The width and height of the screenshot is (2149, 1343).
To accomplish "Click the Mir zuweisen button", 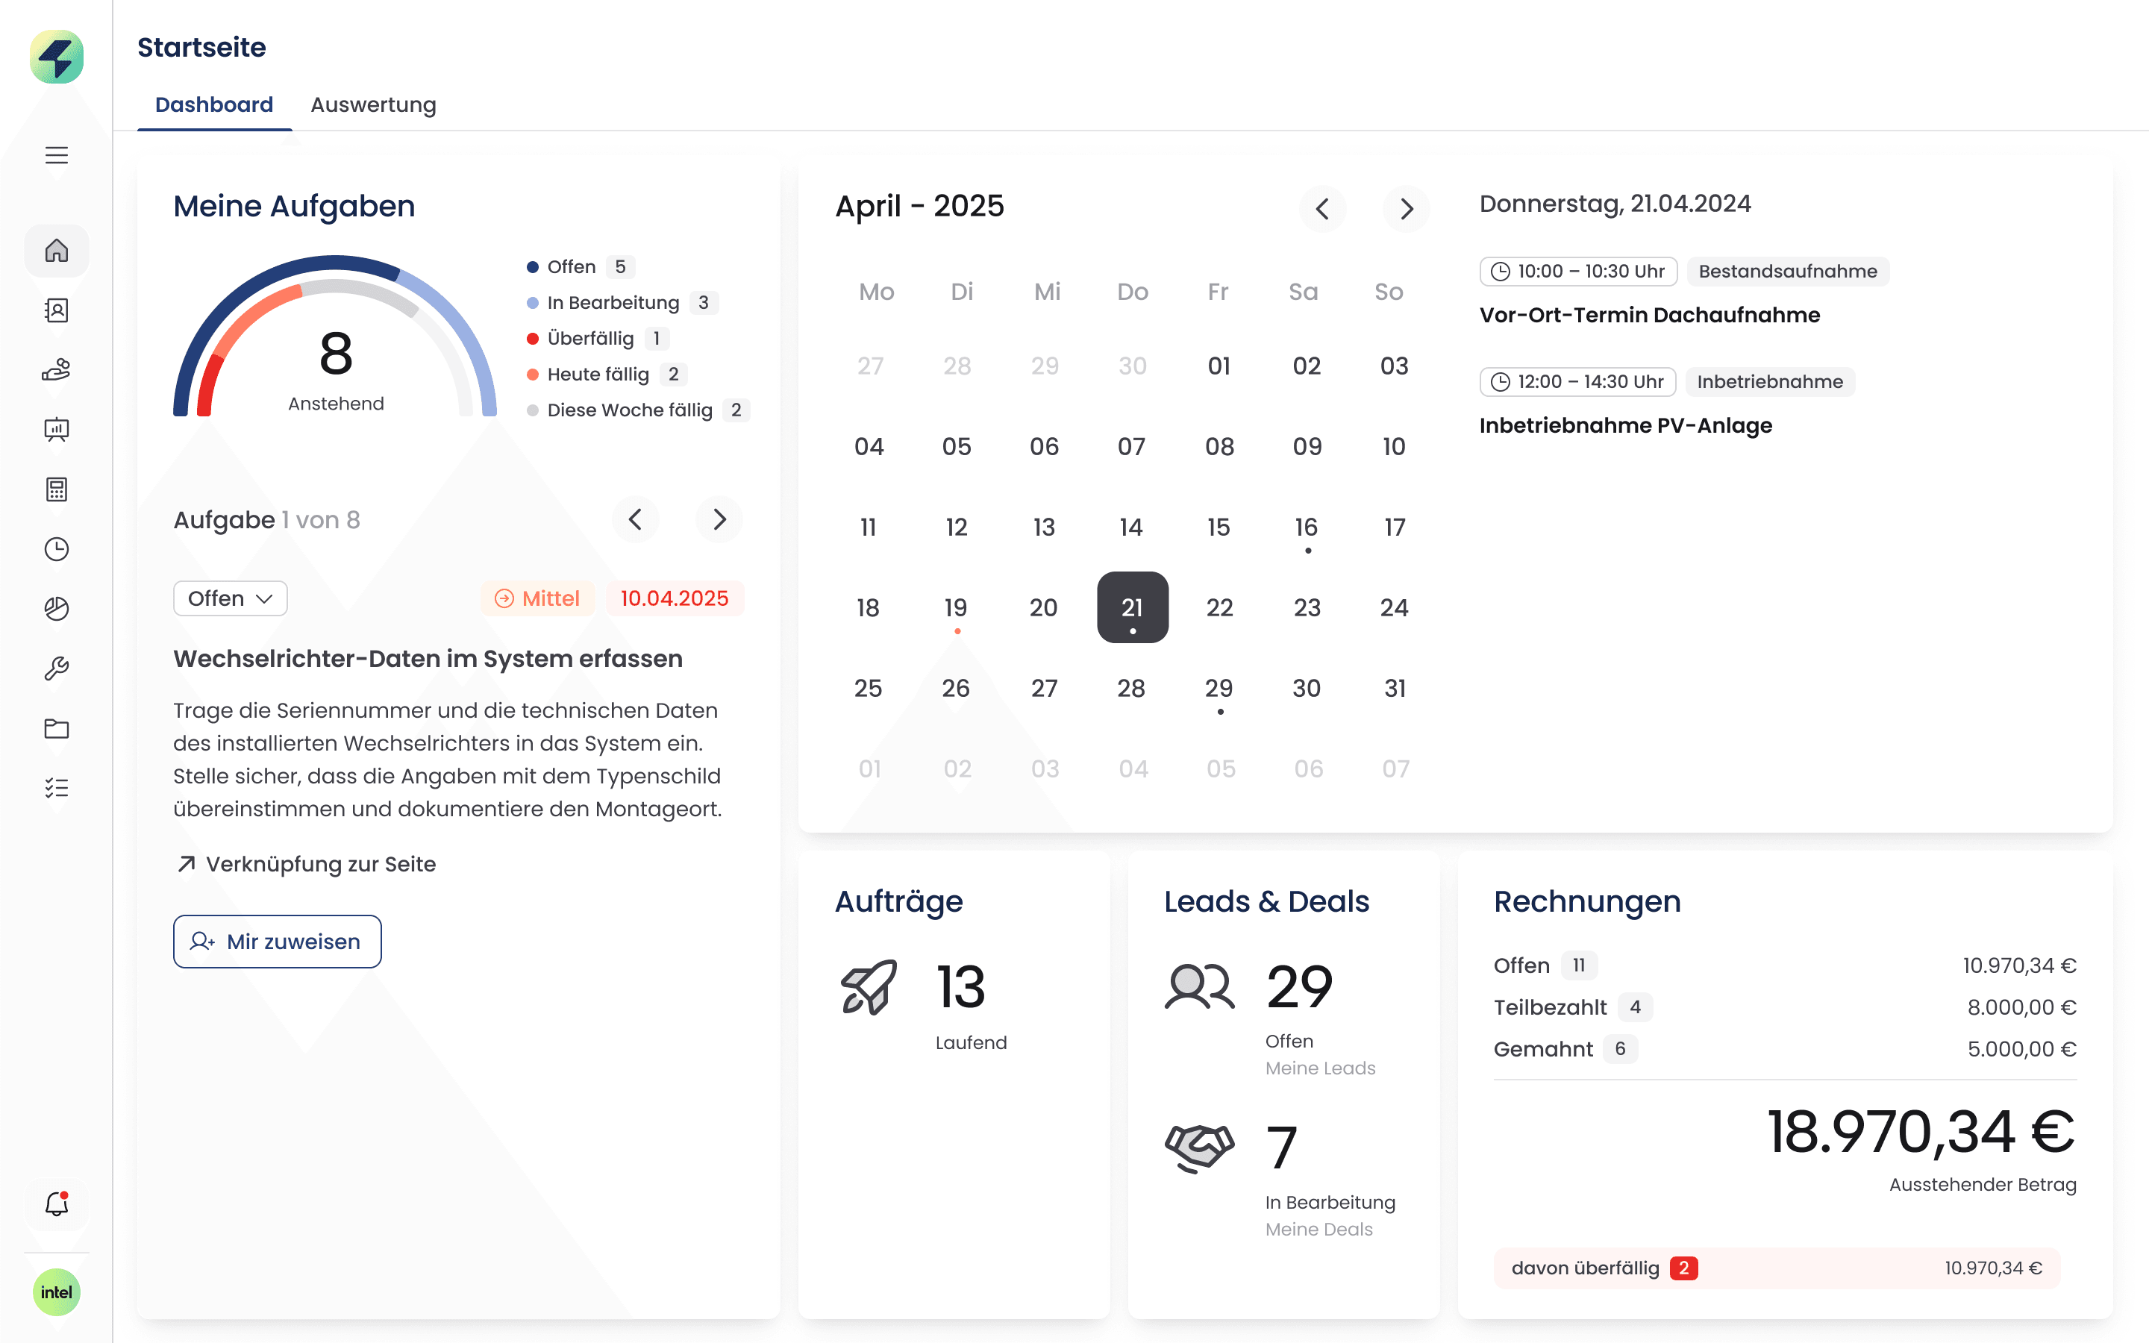I will click(x=277, y=942).
